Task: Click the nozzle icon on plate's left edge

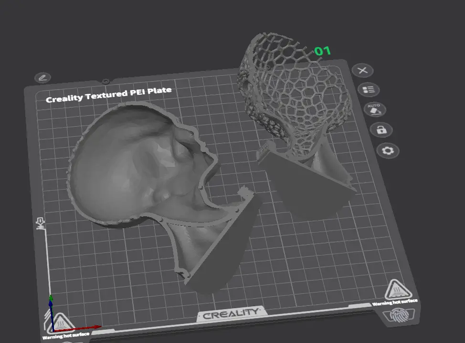Action: tap(41, 223)
